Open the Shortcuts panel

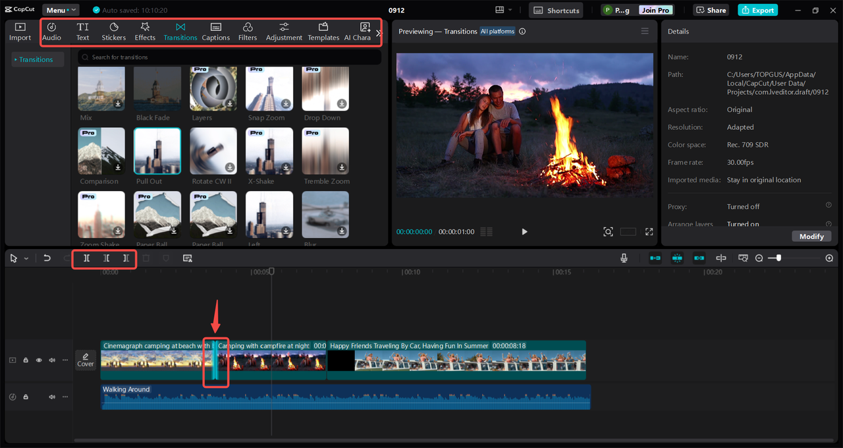tap(557, 10)
